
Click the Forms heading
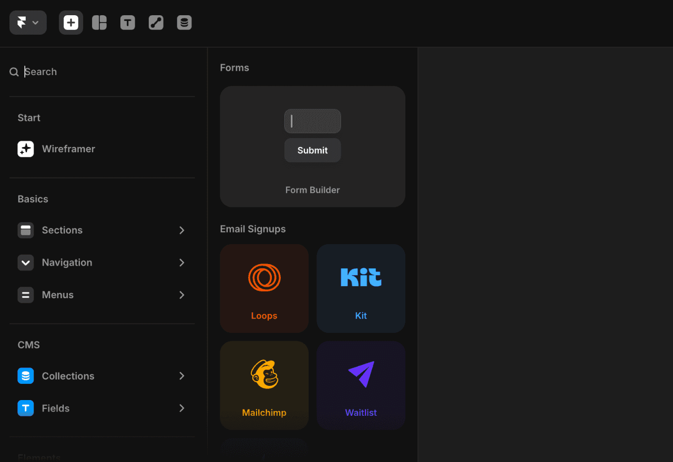tap(234, 68)
